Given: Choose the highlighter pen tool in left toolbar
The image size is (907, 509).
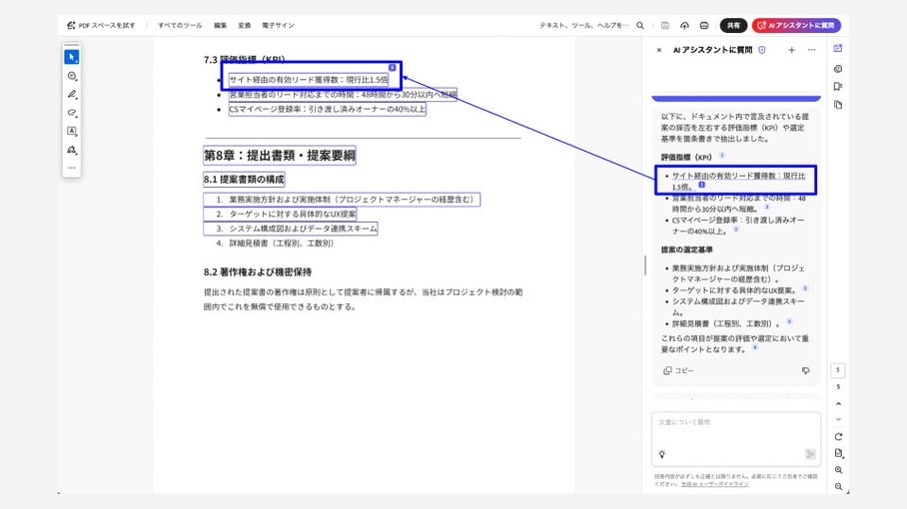Looking at the screenshot, I should click(x=72, y=94).
